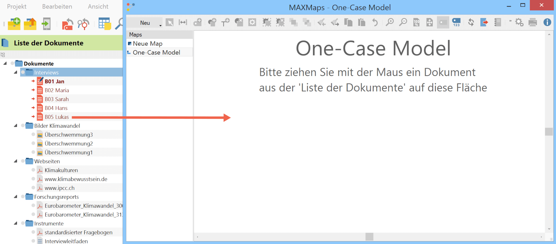Toggle activation of Überschwemmung3

(x=33, y=134)
